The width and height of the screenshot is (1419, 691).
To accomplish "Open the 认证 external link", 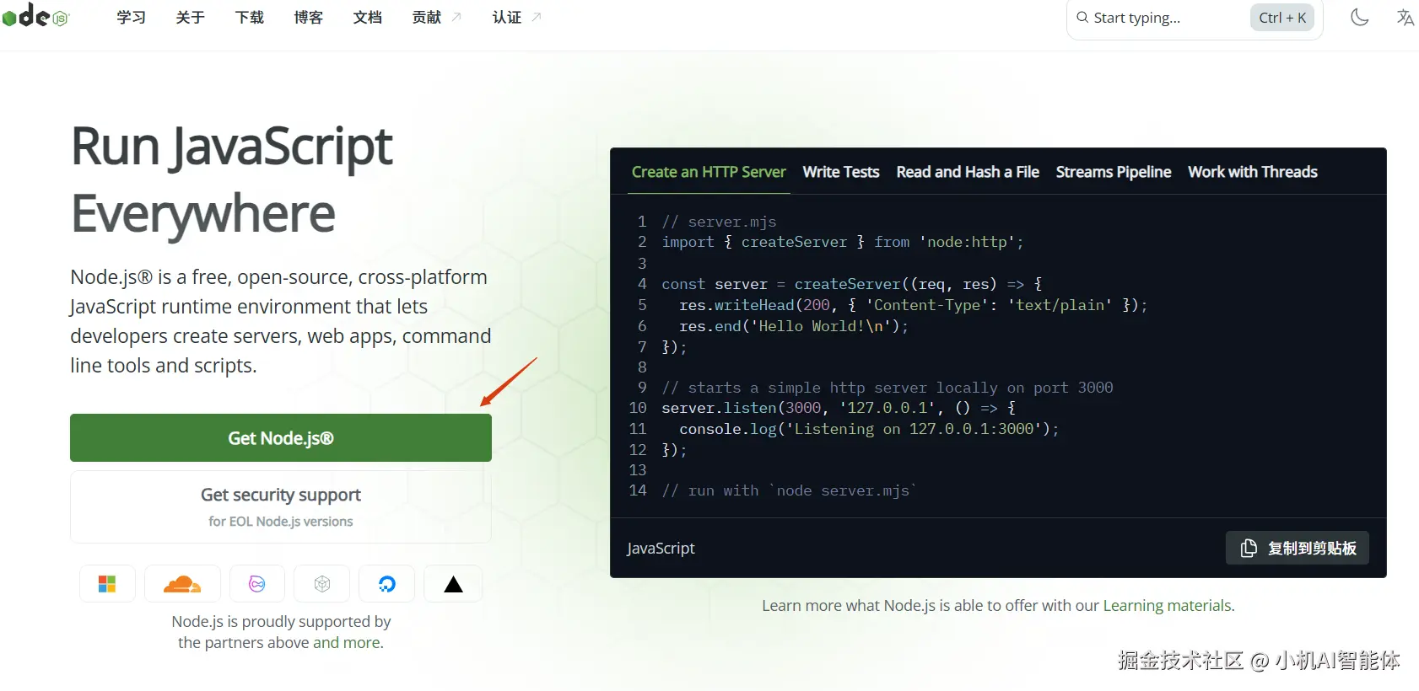I will click(x=517, y=18).
